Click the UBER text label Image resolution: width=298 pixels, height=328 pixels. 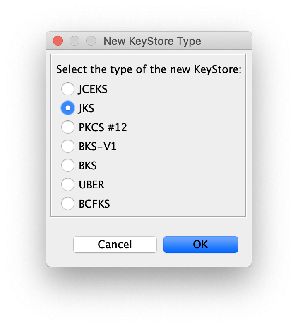coord(91,185)
